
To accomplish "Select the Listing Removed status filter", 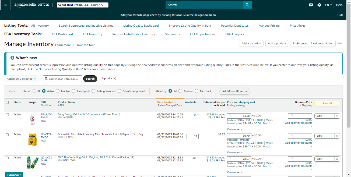I will tap(93, 91).
